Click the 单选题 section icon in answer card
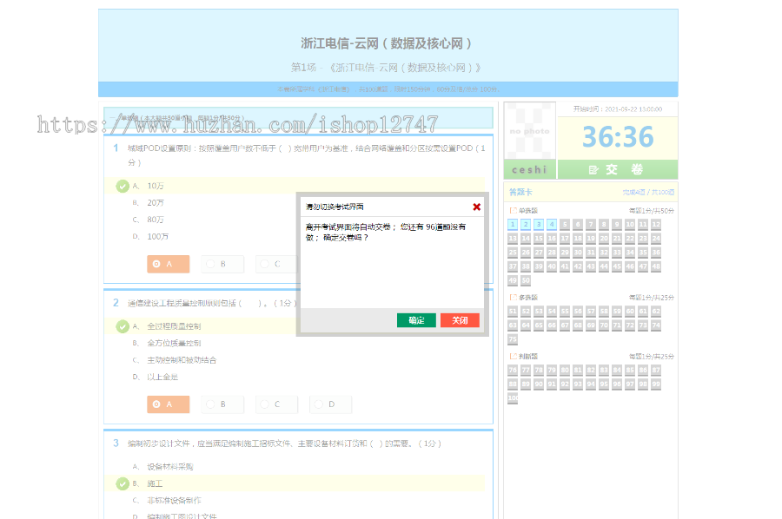 click(x=512, y=211)
